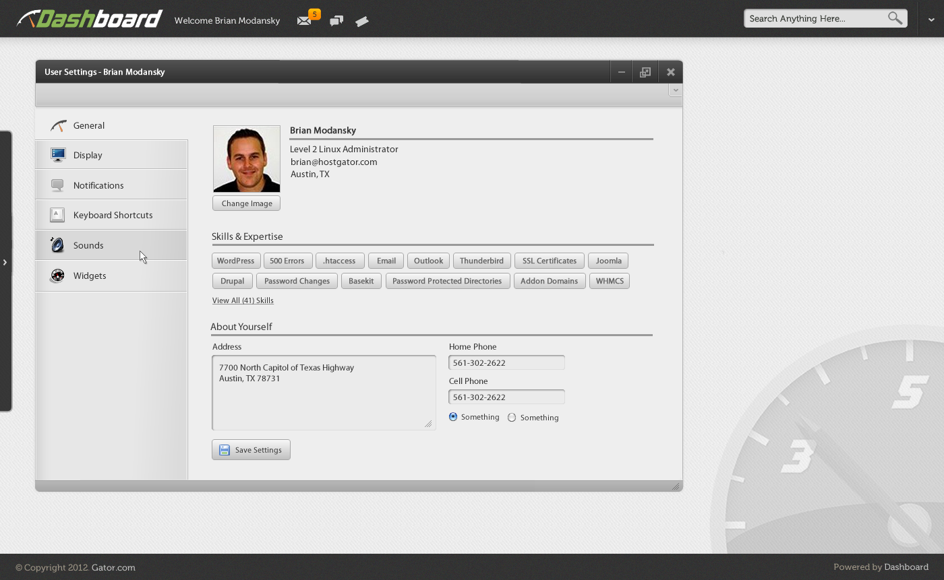This screenshot has height=580, width=944.
Task: Click the Password Changes skill tag
Action: (297, 281)
